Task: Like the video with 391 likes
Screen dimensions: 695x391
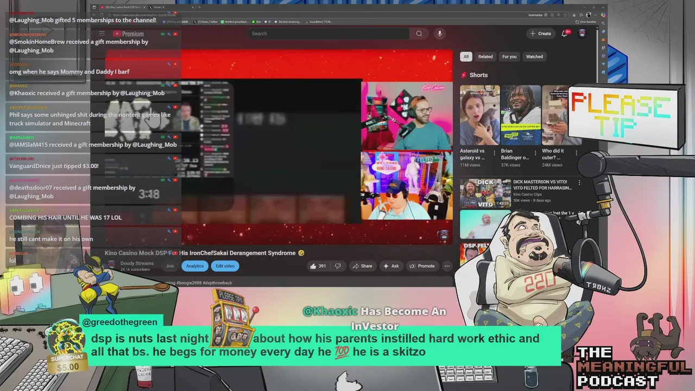Action: 318,266
